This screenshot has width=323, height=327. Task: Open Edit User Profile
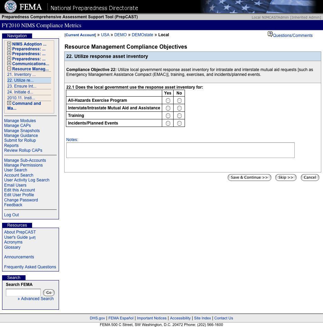point(19,195)
